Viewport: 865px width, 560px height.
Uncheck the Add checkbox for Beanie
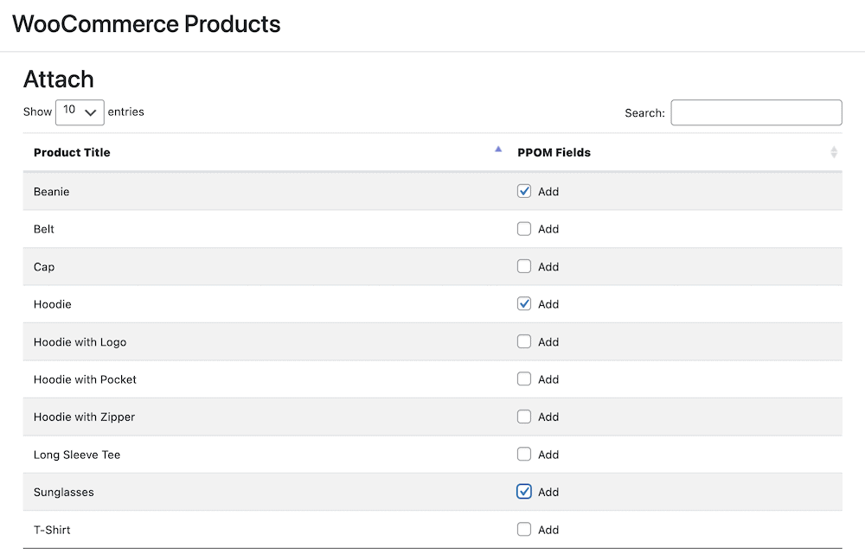524,191
